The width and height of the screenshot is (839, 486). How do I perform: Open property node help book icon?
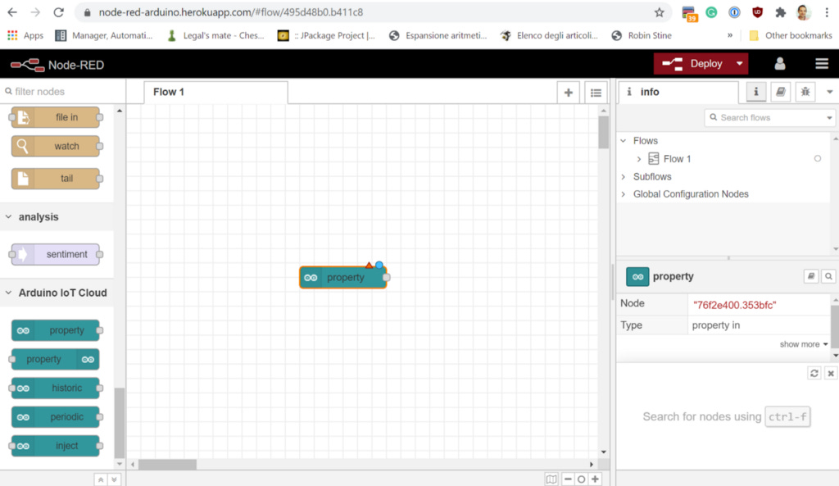(x=810, y=276)
